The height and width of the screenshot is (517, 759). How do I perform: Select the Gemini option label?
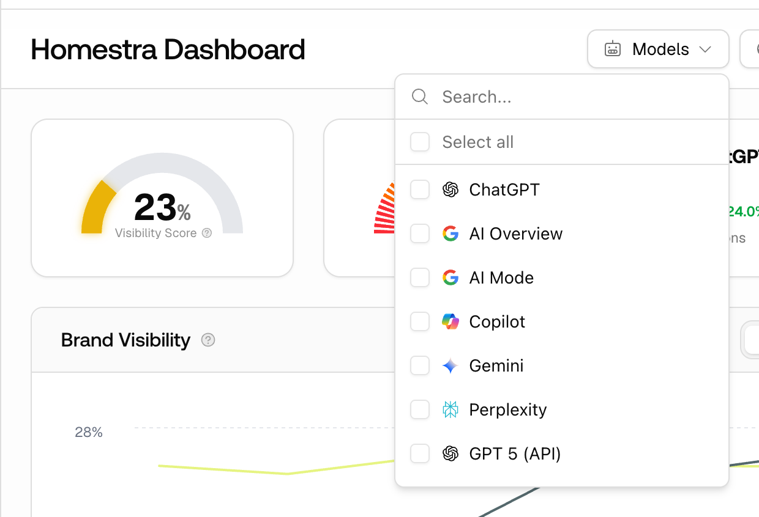[496, 365]
